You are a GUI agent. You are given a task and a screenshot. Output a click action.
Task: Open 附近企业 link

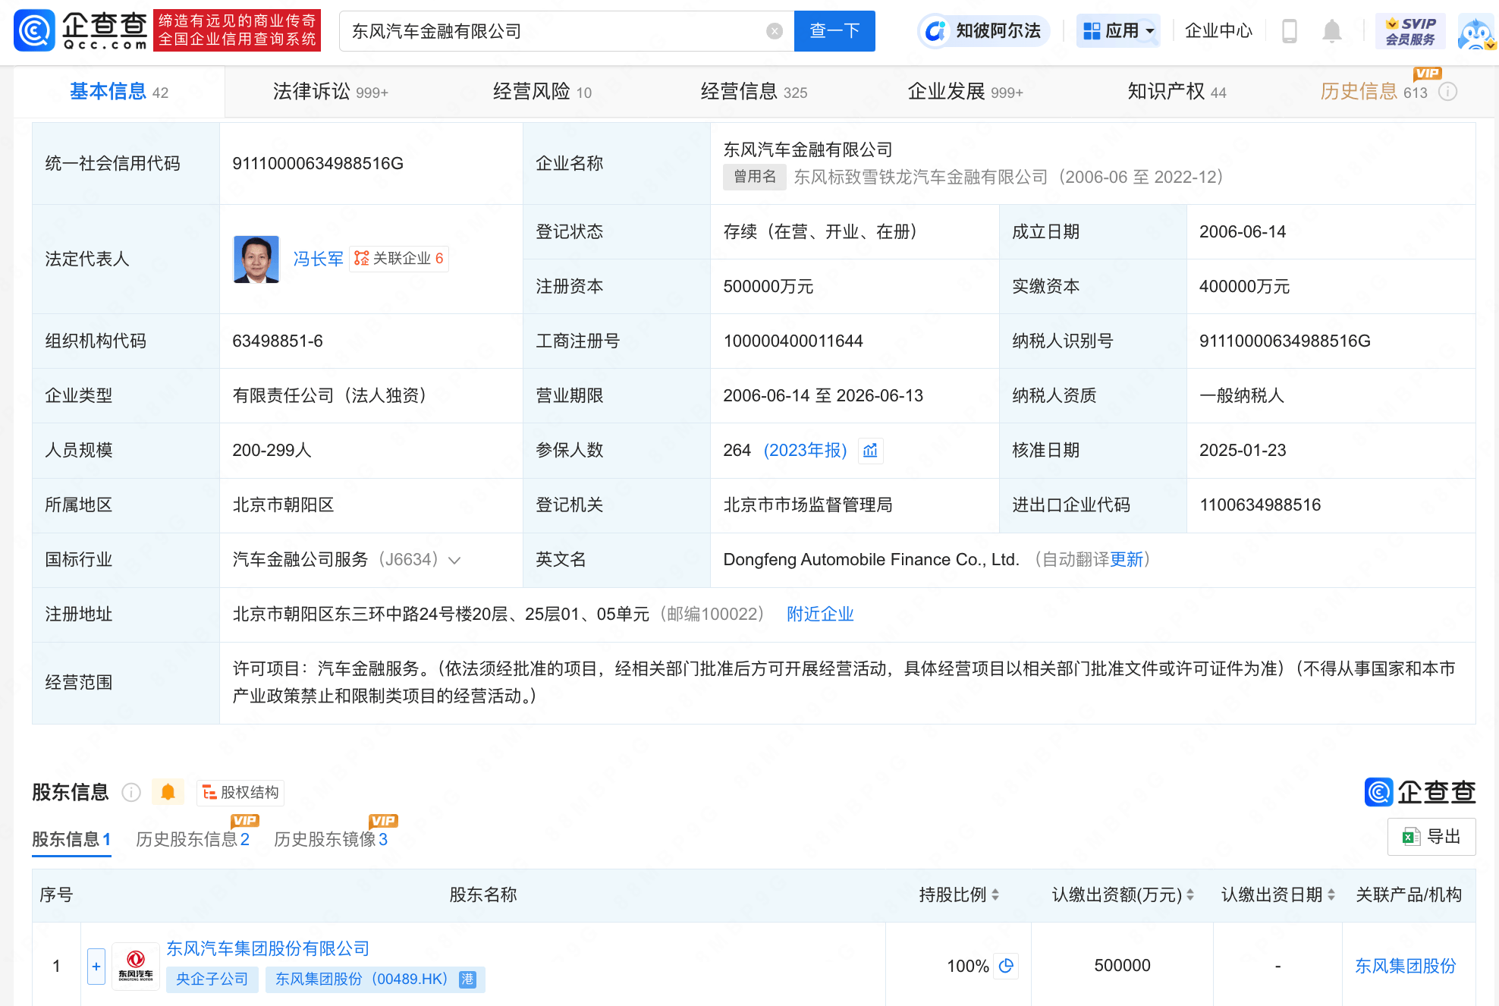[x=820, y=615]
